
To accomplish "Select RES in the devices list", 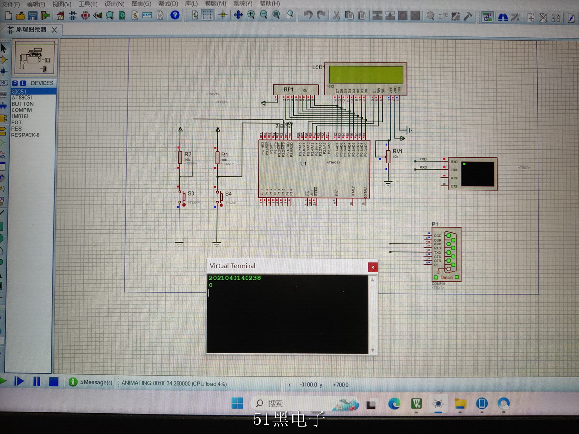I will coord(34,129).
